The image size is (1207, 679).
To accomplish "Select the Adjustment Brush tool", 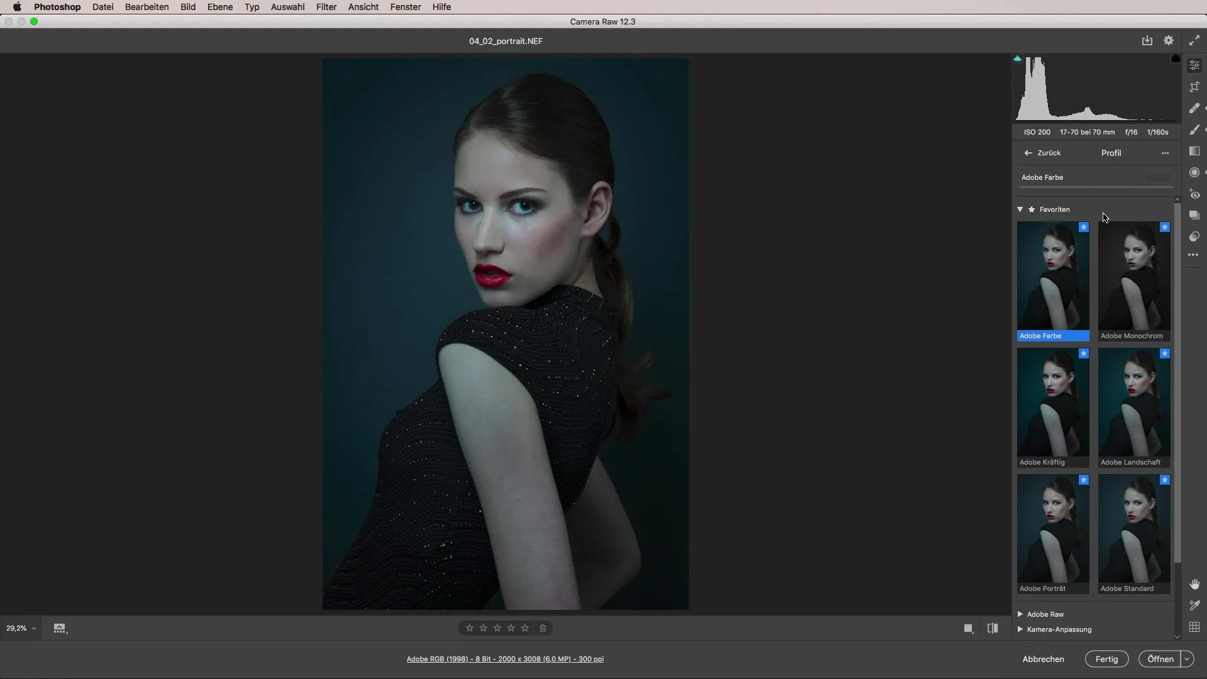I will point(1194,130).
